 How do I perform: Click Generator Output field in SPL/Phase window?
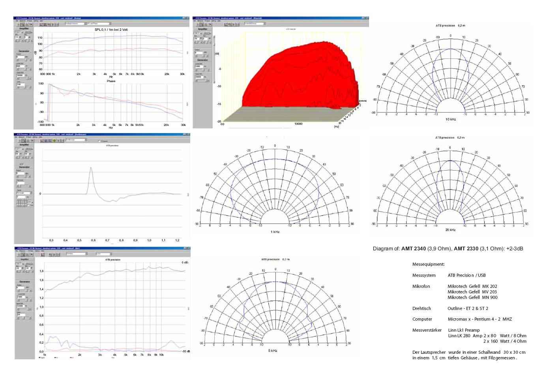click(20, 57)
